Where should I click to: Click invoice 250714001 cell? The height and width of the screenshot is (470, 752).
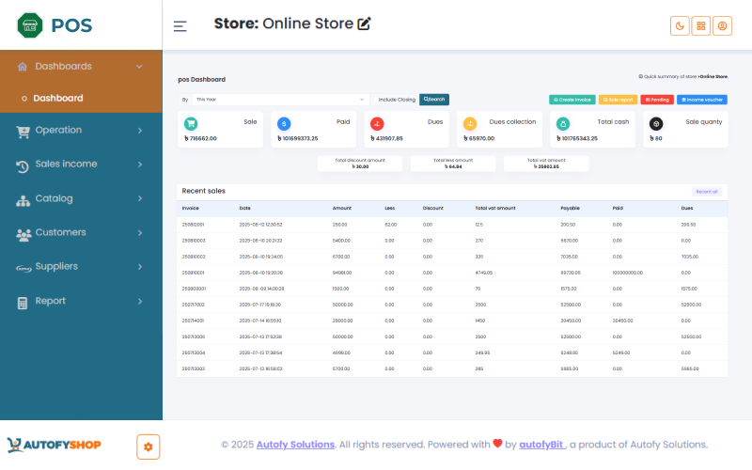[193, 321]
